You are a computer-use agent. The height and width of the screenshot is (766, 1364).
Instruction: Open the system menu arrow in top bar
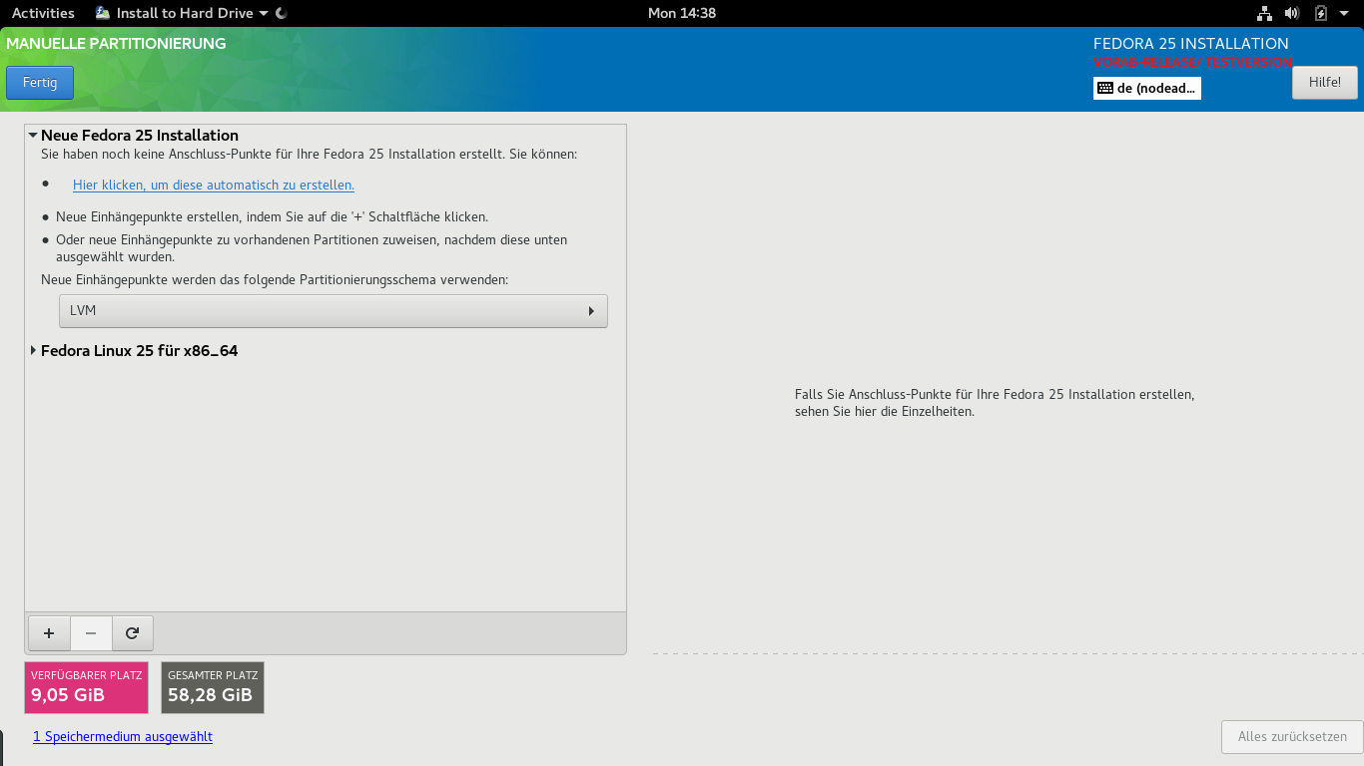[x=1344, y=13]
